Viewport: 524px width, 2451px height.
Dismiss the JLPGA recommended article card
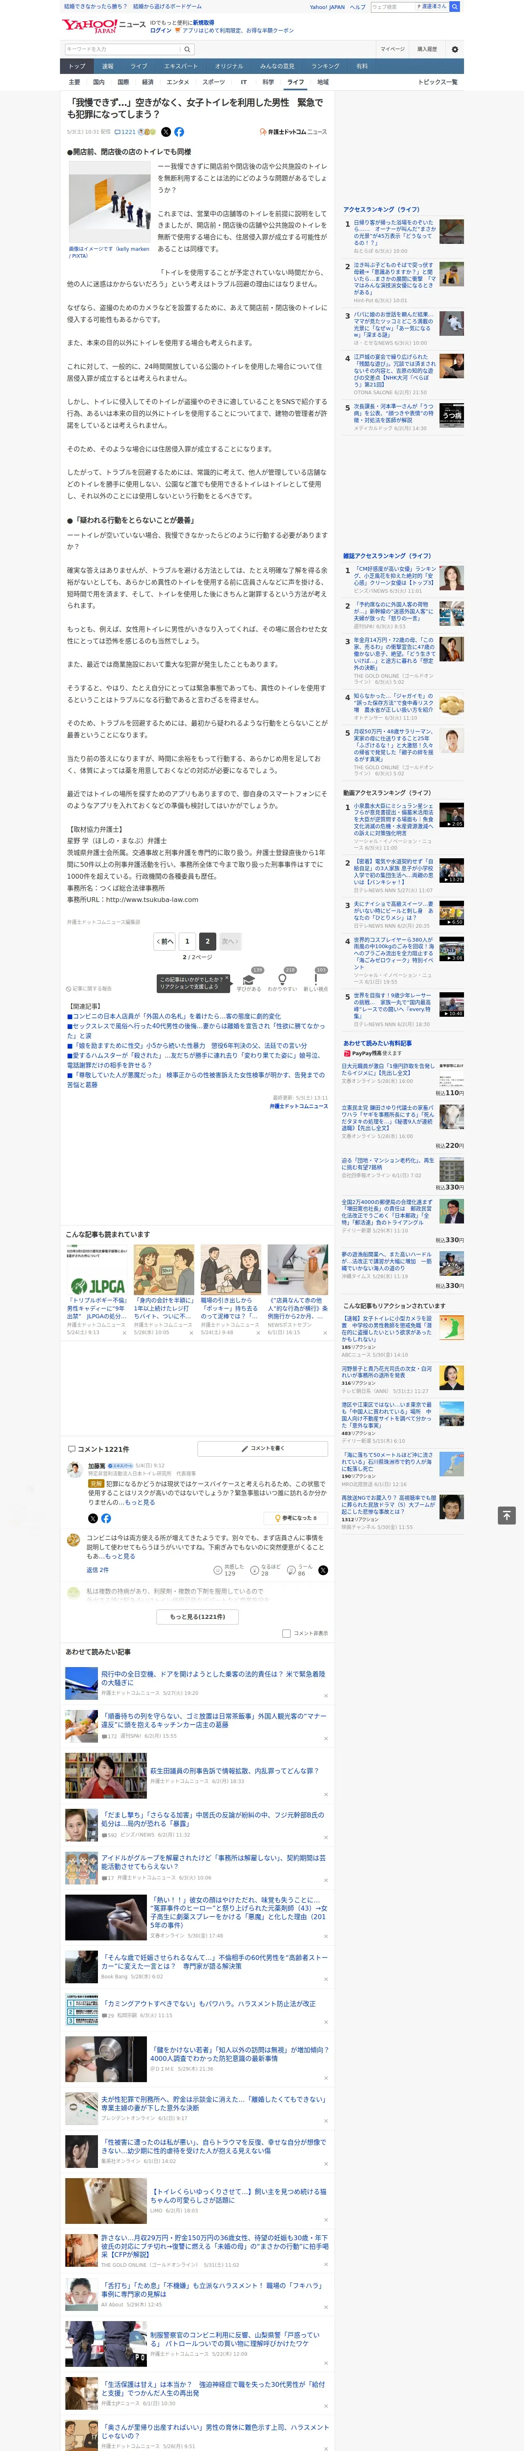pyautogui.click(x=124, y=1332)
